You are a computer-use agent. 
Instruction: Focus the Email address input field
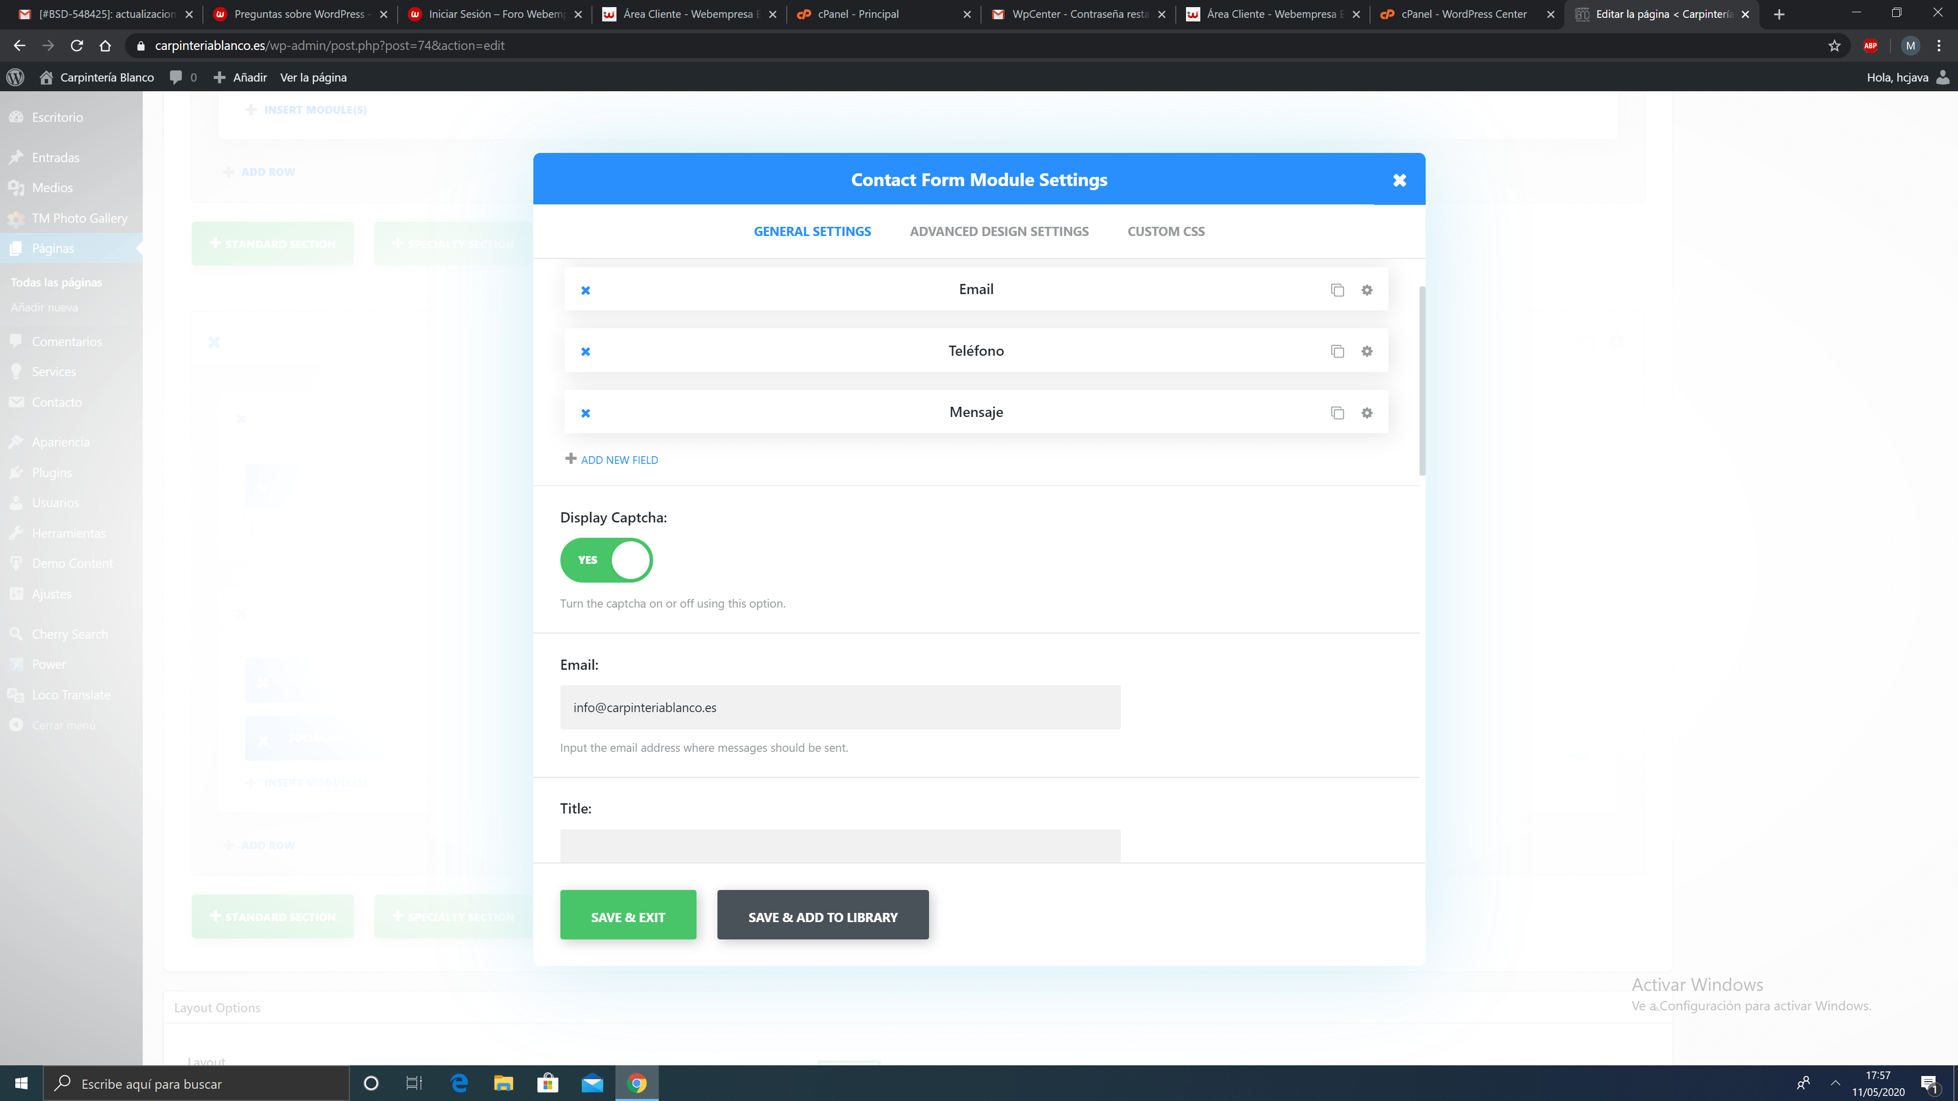[x=840, y=707]
